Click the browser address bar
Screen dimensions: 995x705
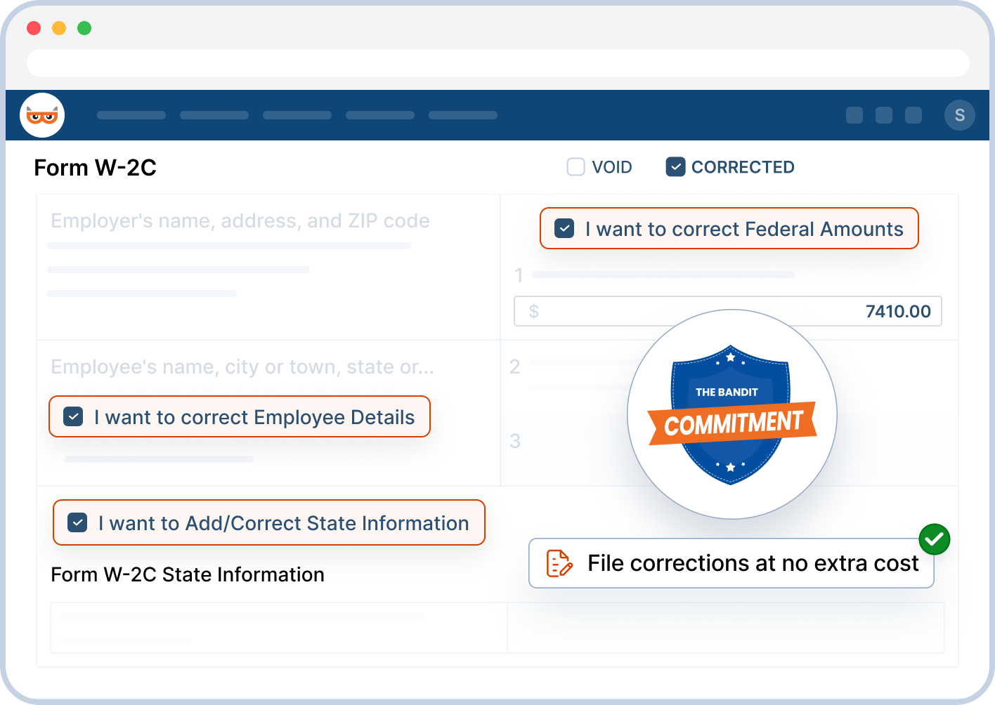(x=497, y=62)
